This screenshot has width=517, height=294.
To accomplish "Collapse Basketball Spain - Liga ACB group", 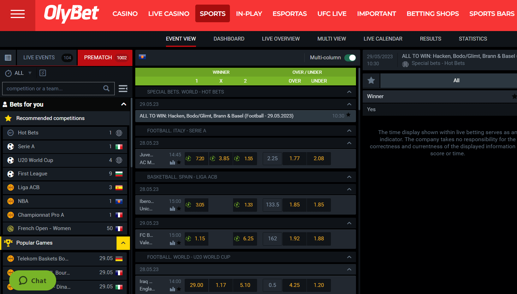I will pyautogui.click(x=349, y=177).
